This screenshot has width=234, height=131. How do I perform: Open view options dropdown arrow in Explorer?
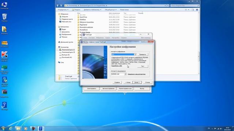(189, 10)
